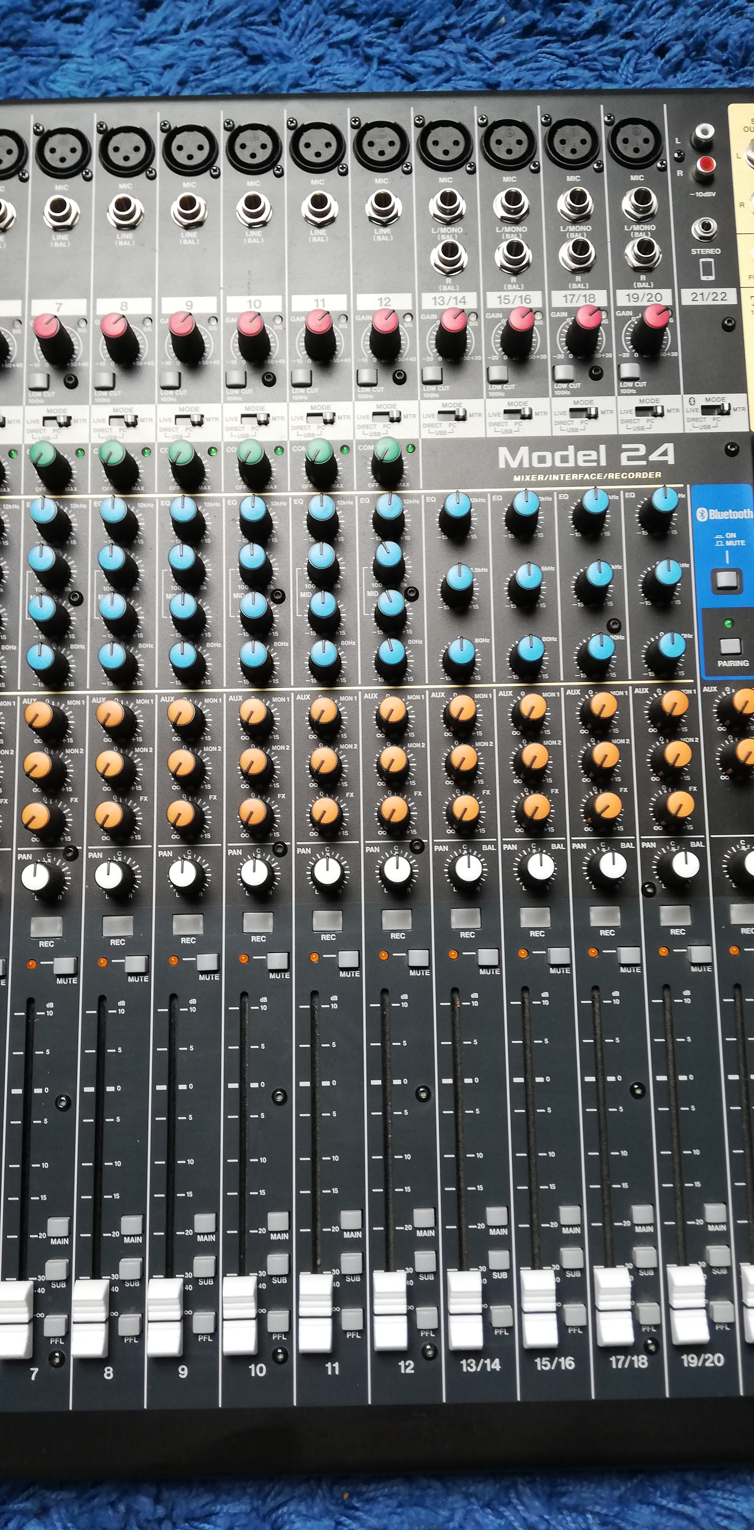Click the Bluetooth PAIRING button
This screenshot has height=1530, width=754.
[x=730, y=646]
